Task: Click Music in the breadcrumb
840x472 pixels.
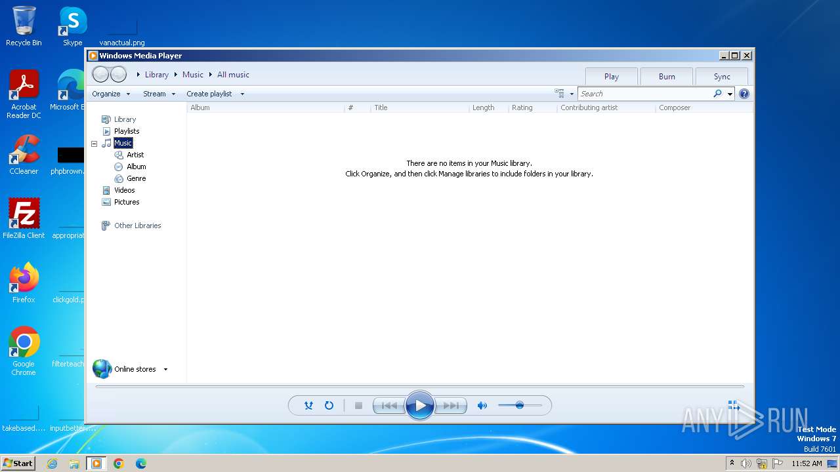Action: (x=193, y=75)
